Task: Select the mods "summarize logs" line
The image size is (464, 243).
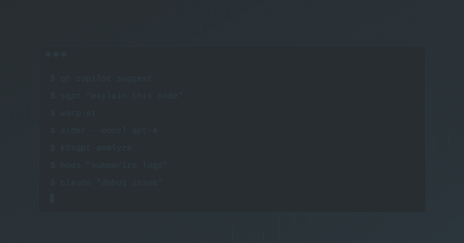Action: [114, 165]
